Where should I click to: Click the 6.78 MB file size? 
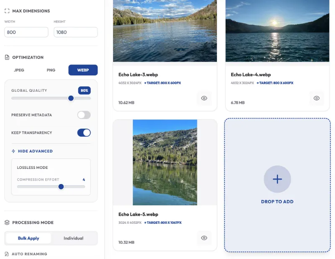point(238,103)
